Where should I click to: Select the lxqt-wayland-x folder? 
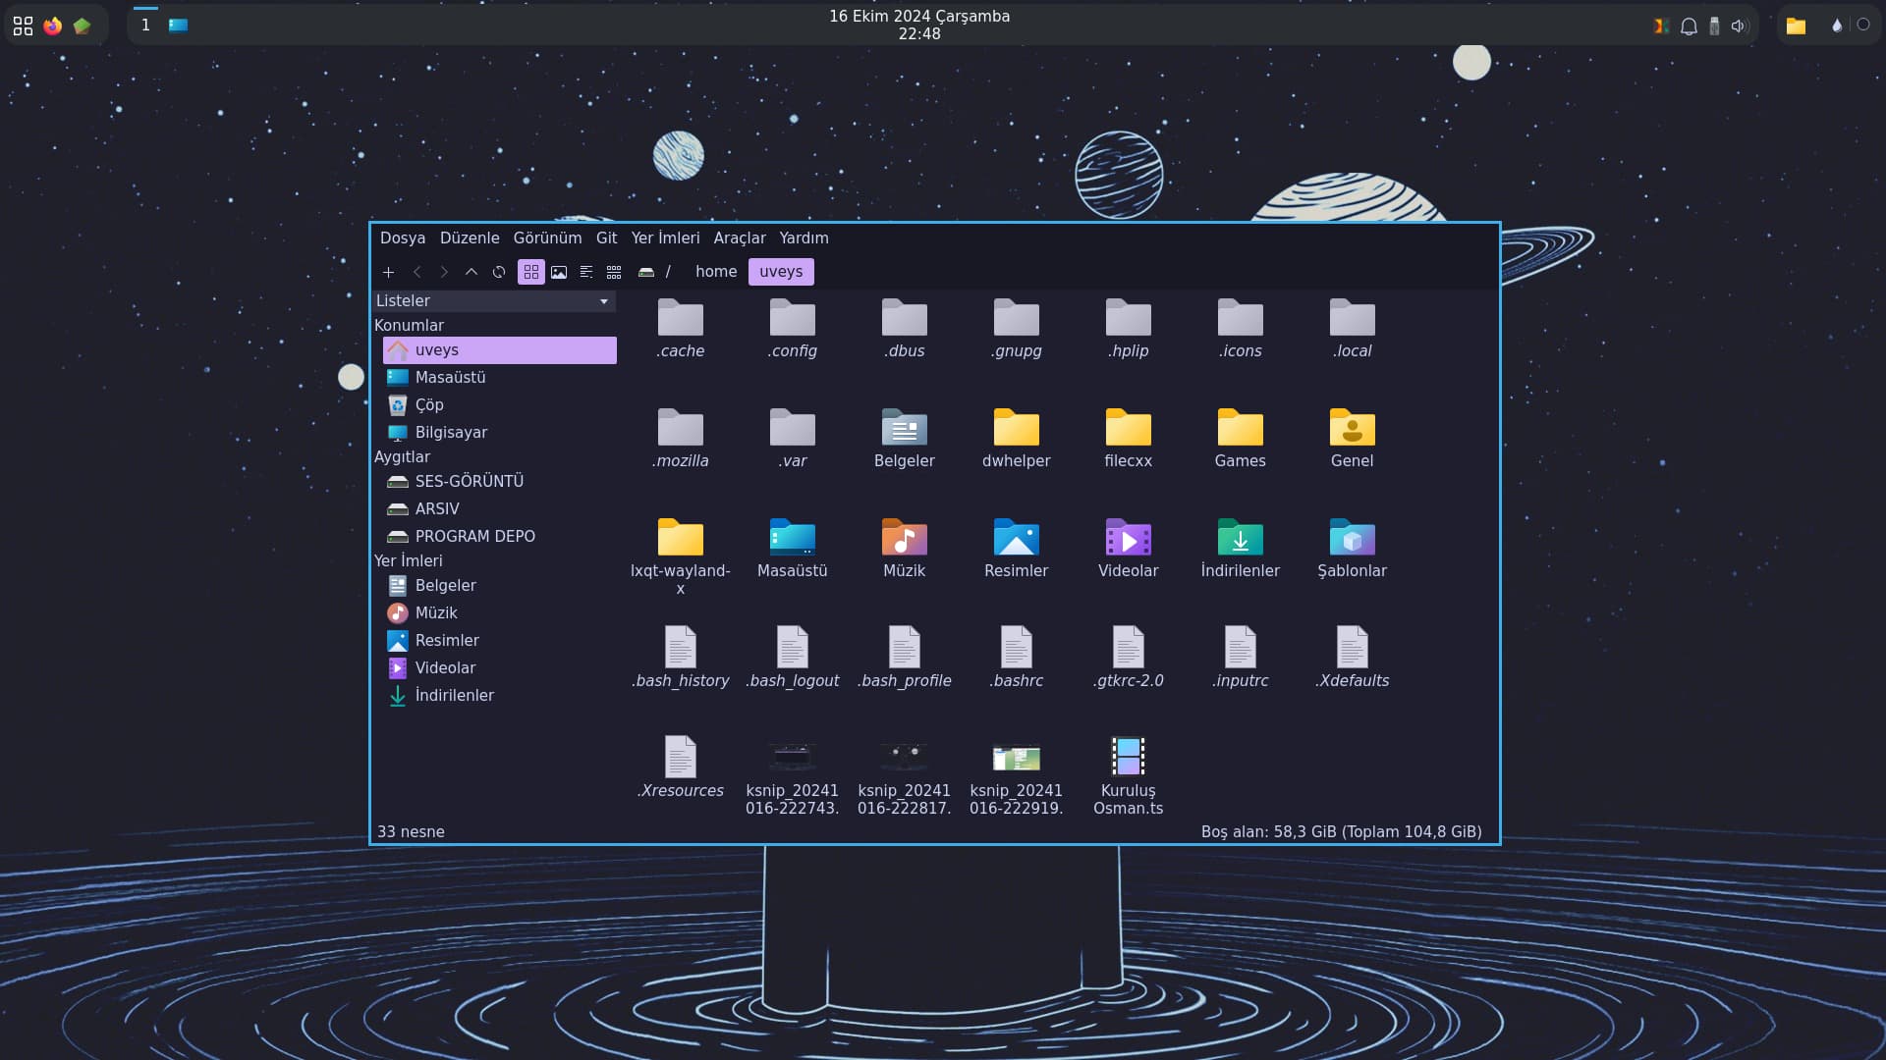pos(681,556)
